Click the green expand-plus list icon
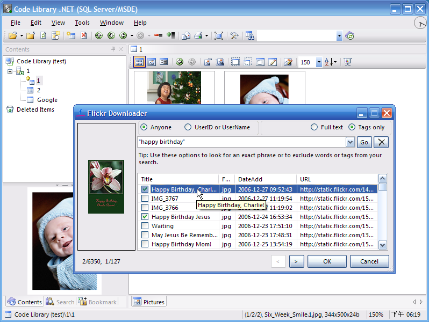The width and height of the screenshot is (429, 322). tap(171, 36)
